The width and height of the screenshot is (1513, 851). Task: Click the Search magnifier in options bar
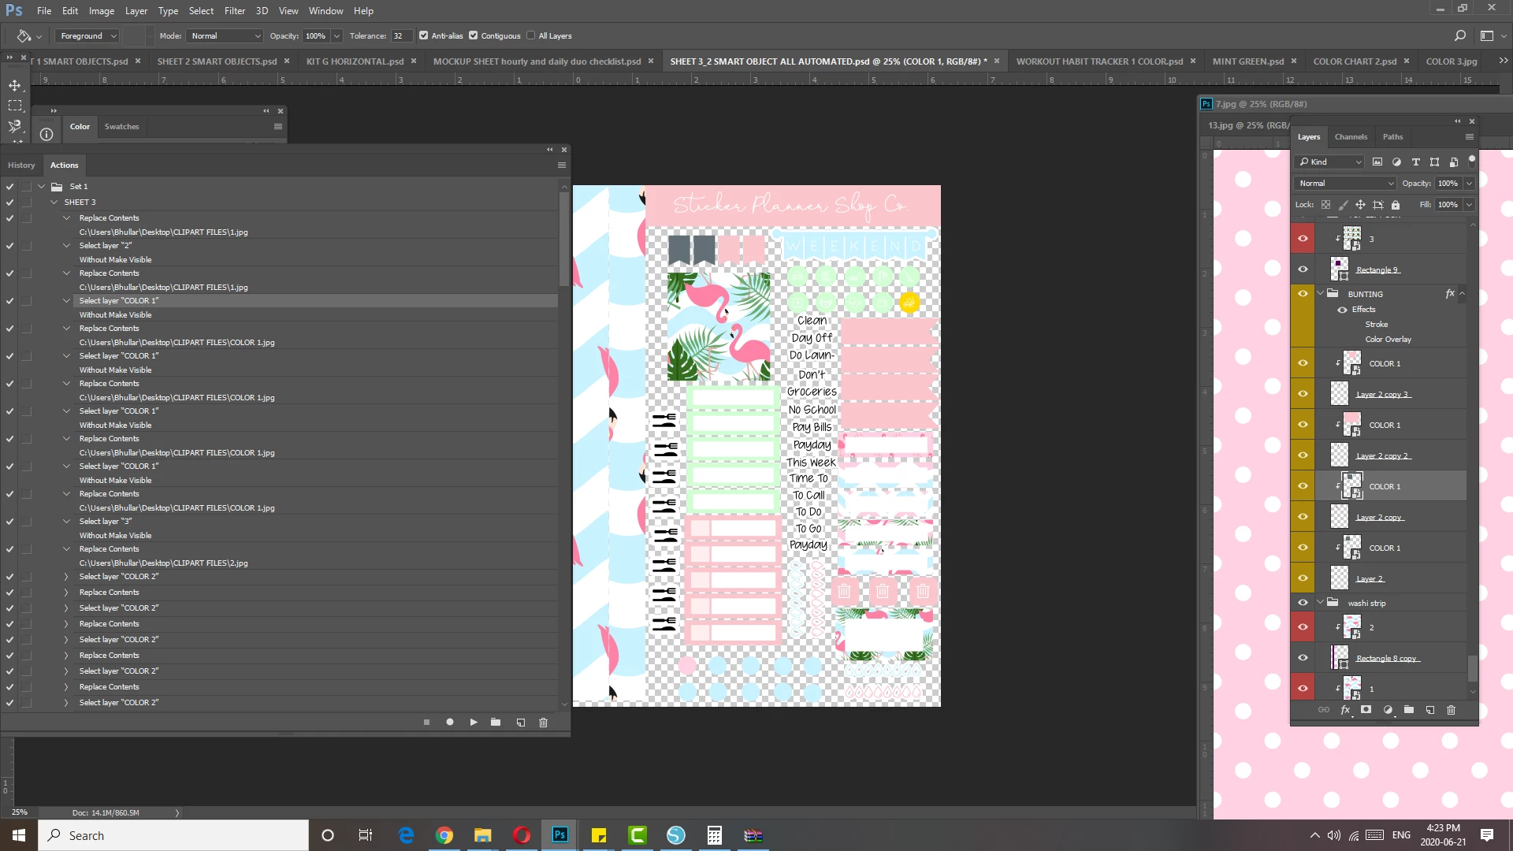pos(1459,35)
